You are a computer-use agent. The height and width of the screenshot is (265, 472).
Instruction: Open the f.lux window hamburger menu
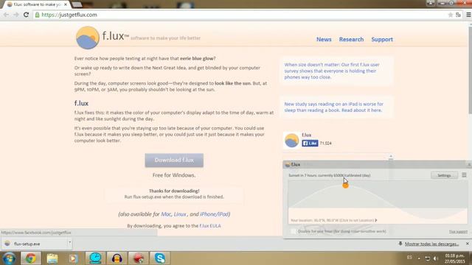click(x=464, y=175)
